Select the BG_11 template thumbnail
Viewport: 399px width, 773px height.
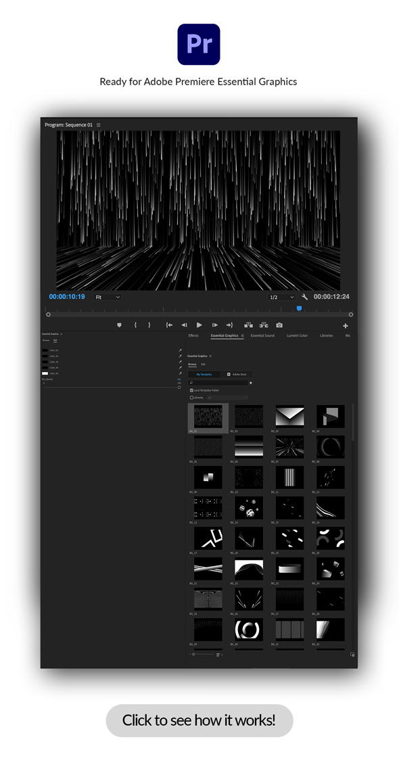point(289,477)
